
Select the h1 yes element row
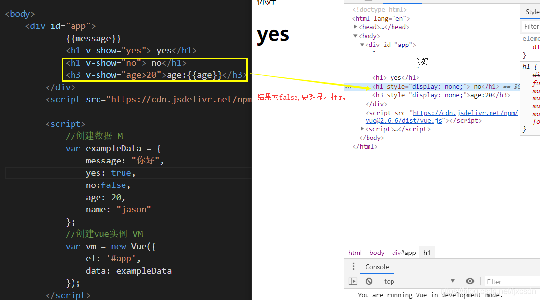coord(396,78)
